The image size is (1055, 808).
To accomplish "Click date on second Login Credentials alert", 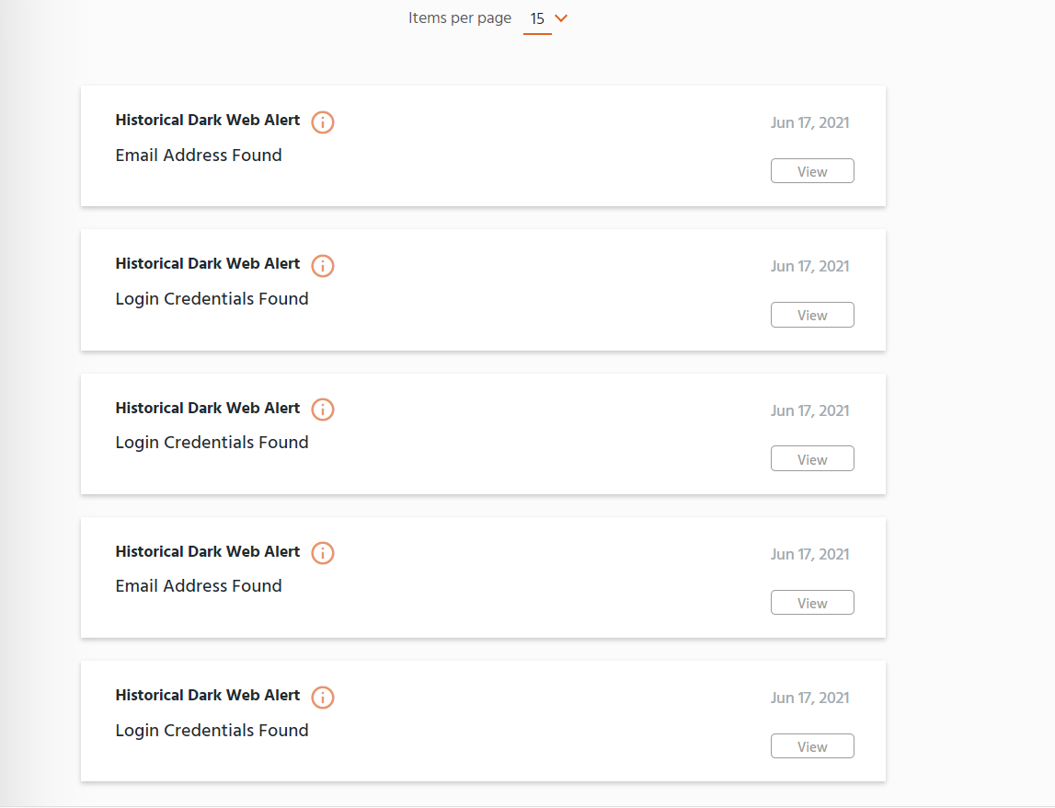I will pyautogui.click(x=810, y=410).
